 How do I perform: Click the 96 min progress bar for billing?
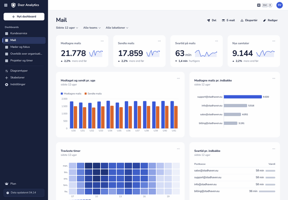click(x=267, y=191)
